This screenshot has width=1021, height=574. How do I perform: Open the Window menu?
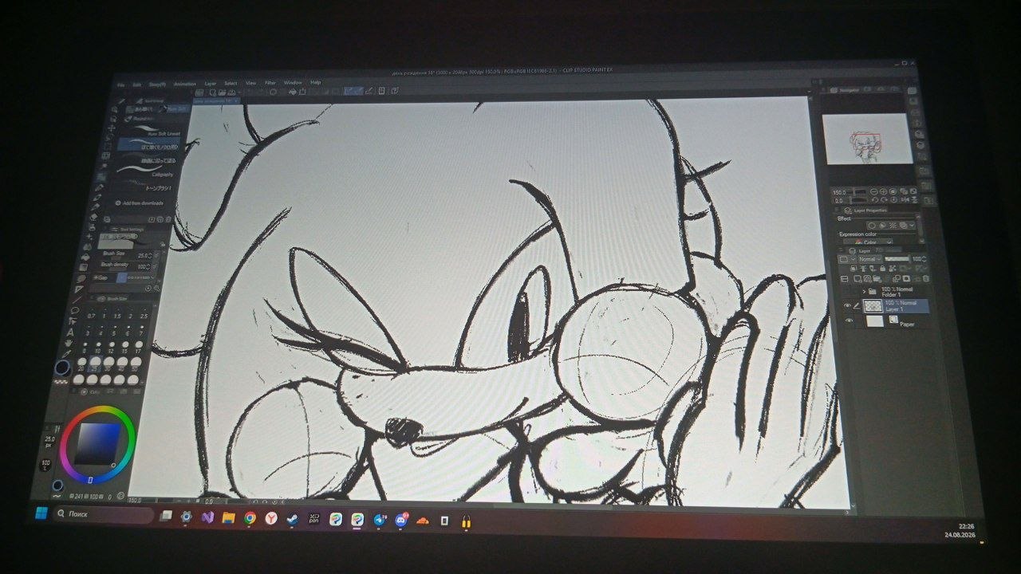tap(293, 82)
